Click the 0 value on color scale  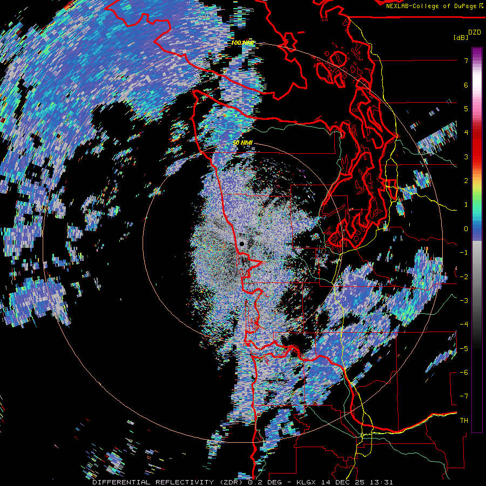[x=466, y=229]
